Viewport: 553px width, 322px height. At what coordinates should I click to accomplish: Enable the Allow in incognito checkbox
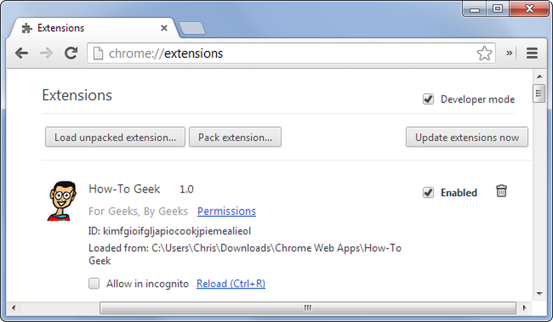click(94, 283)
